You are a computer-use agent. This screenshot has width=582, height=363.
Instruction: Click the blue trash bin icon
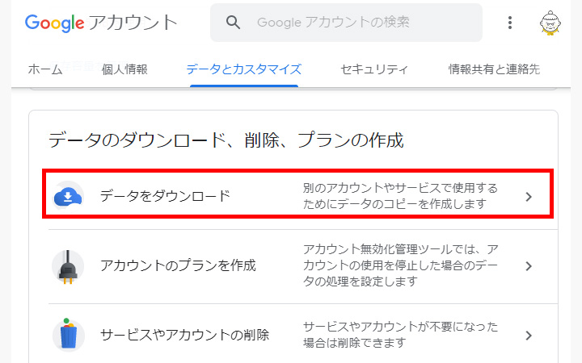(68, 335)
